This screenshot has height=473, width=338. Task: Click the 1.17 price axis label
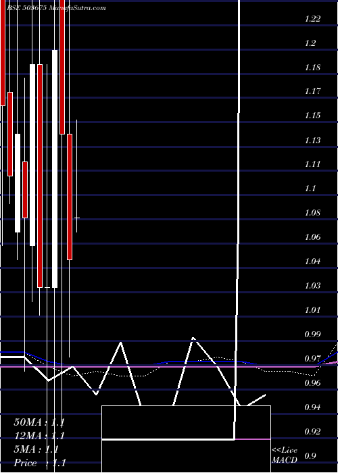pos(312,91)
